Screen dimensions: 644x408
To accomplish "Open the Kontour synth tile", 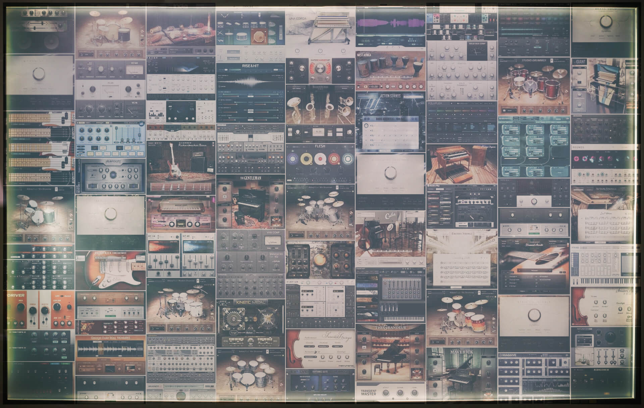I will click(320, 304).
